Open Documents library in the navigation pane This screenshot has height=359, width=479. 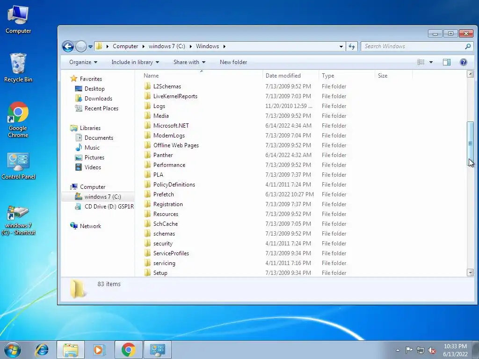pos(99,138)
